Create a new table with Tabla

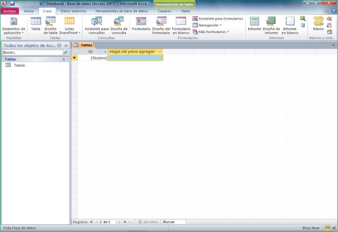[x=36, y=24]
